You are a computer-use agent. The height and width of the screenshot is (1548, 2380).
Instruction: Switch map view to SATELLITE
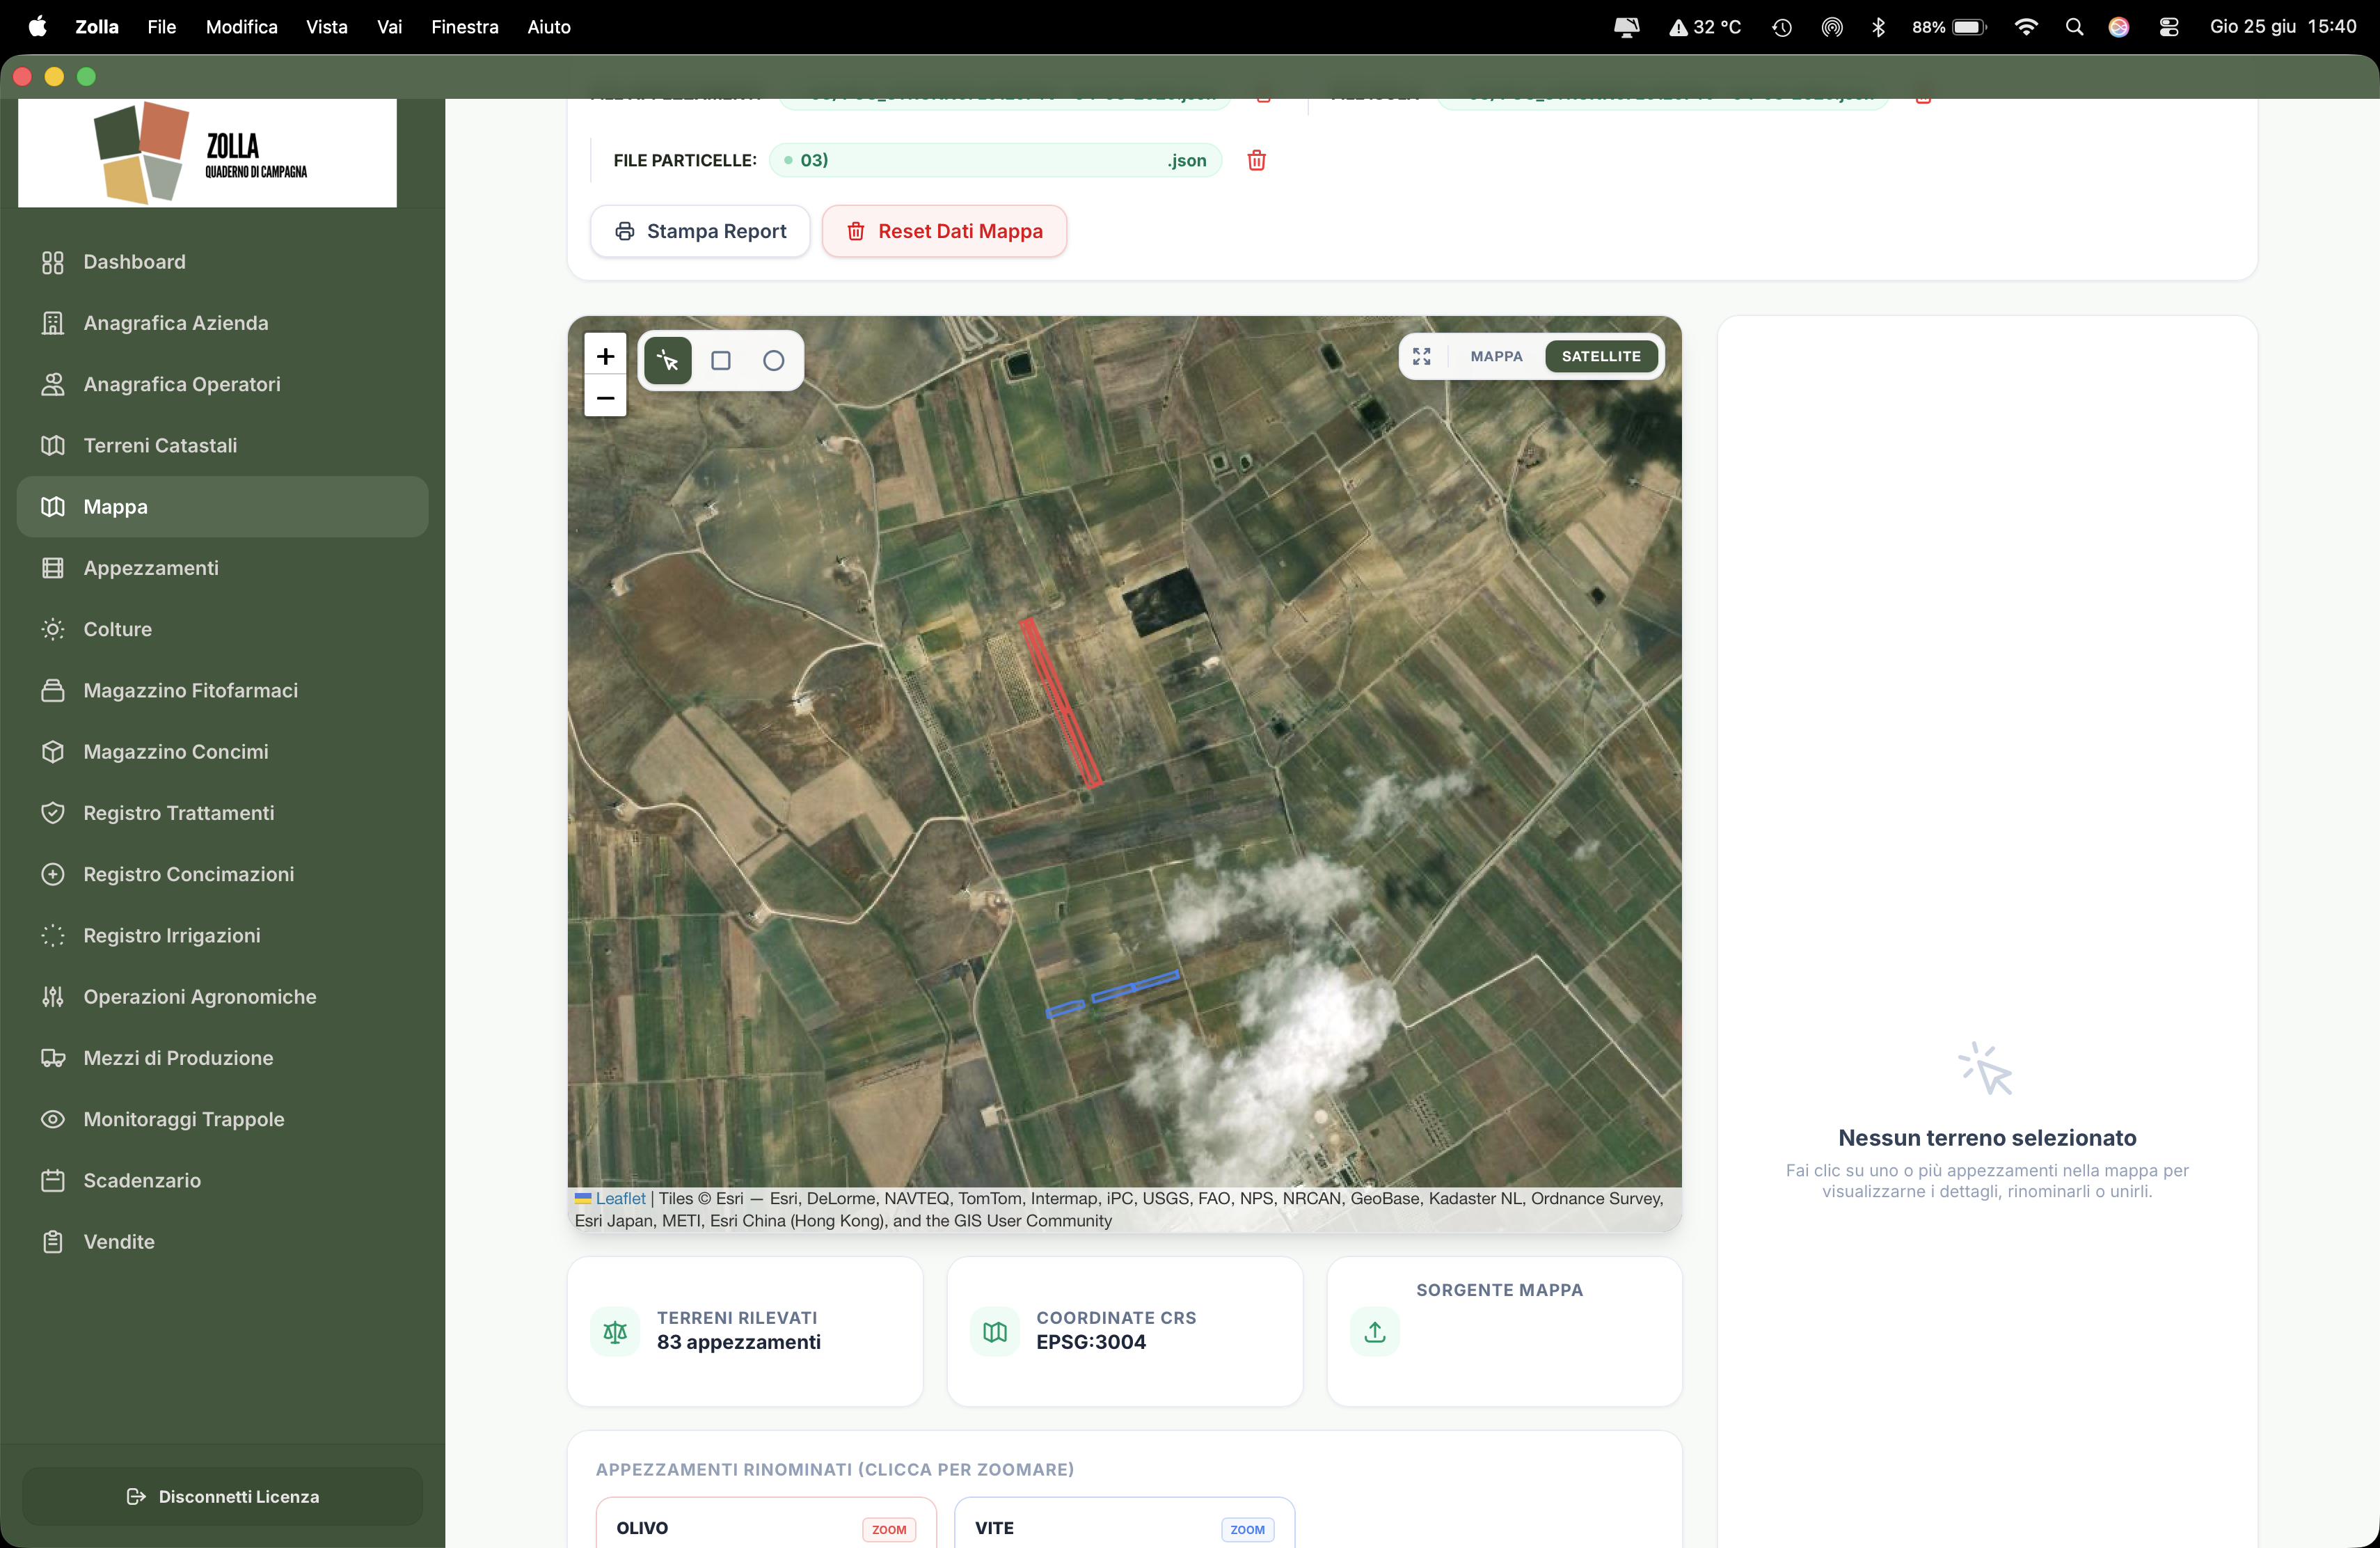point(1600,356)
